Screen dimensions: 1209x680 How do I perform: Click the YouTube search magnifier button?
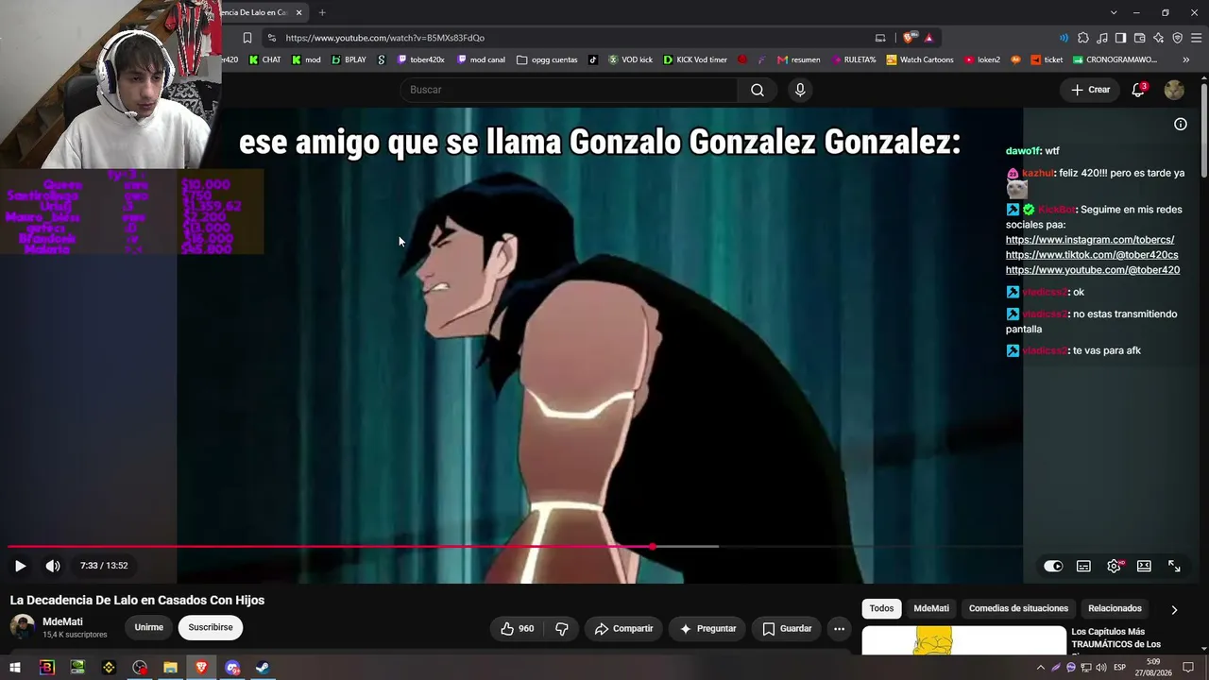(757, 90)
